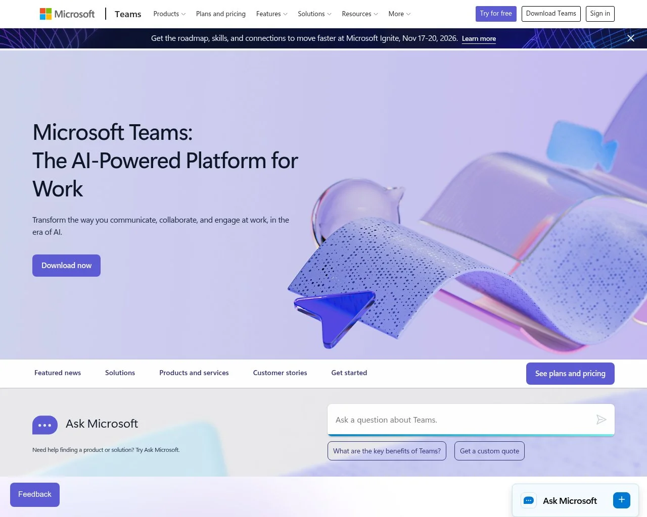Go to the Featured news section tab
Screen dimensions: 647x517
[x=58, y=373]
